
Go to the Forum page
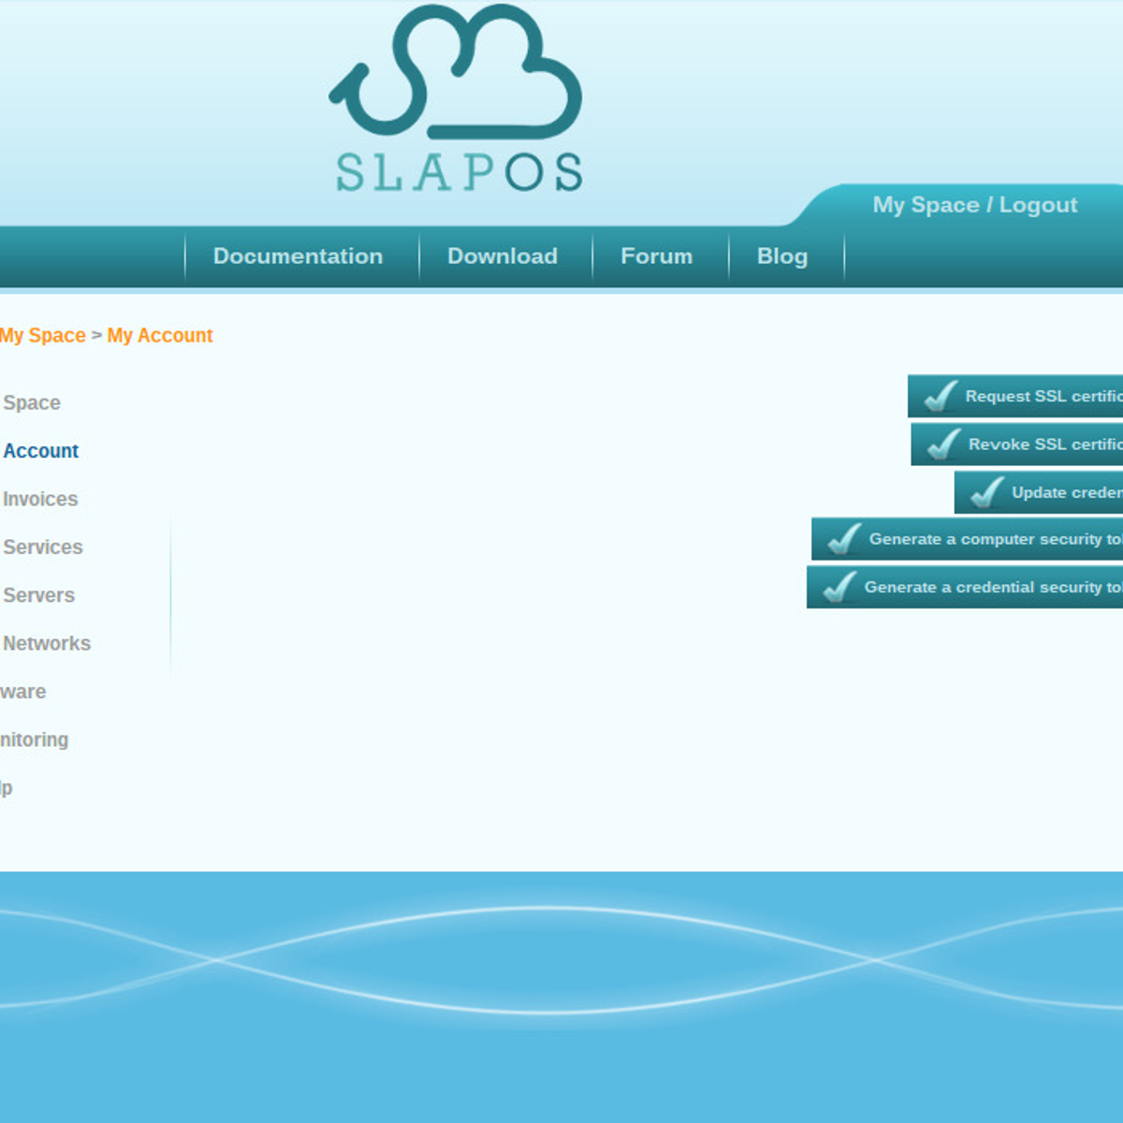pos(657,256)
